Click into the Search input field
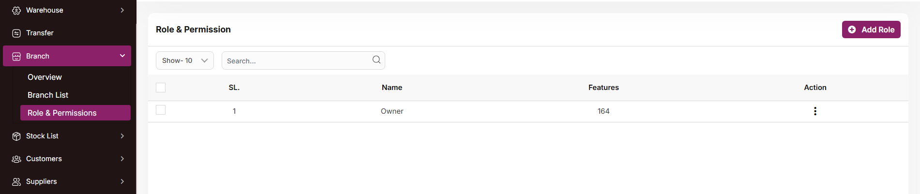 point(296,61)
